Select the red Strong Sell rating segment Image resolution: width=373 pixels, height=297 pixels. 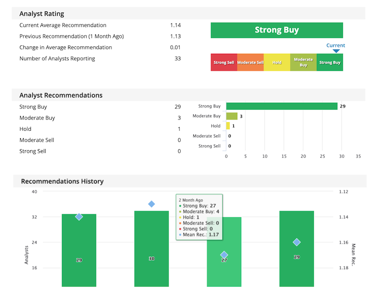[224, 63]
